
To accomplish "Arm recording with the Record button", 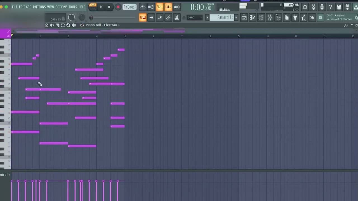I will coord(118,7).
